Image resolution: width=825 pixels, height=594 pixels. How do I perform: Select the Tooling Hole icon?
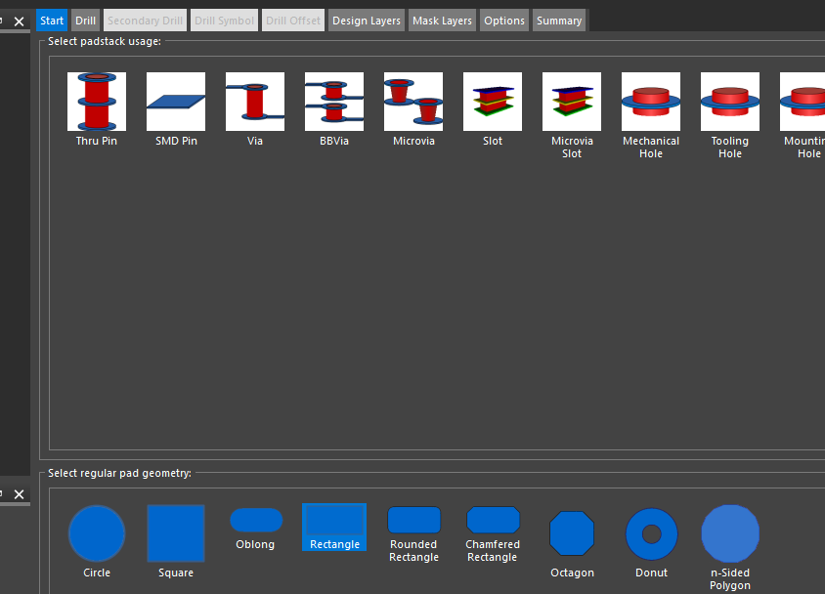[x=730, y=102]
